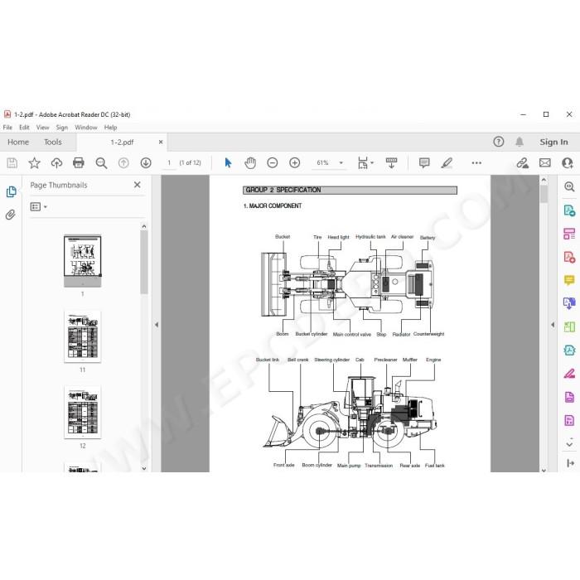
Task: Switch to Home tab
Action: tap(18, 142)
